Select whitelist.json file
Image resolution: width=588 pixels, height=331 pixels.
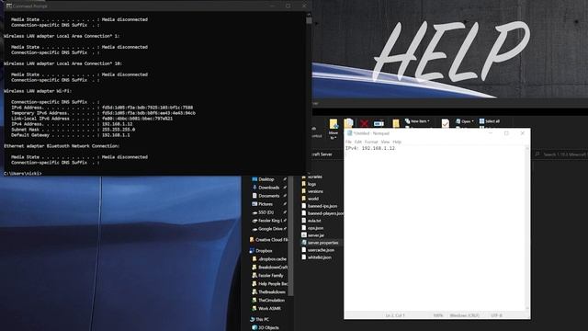[x=320, y=257]
